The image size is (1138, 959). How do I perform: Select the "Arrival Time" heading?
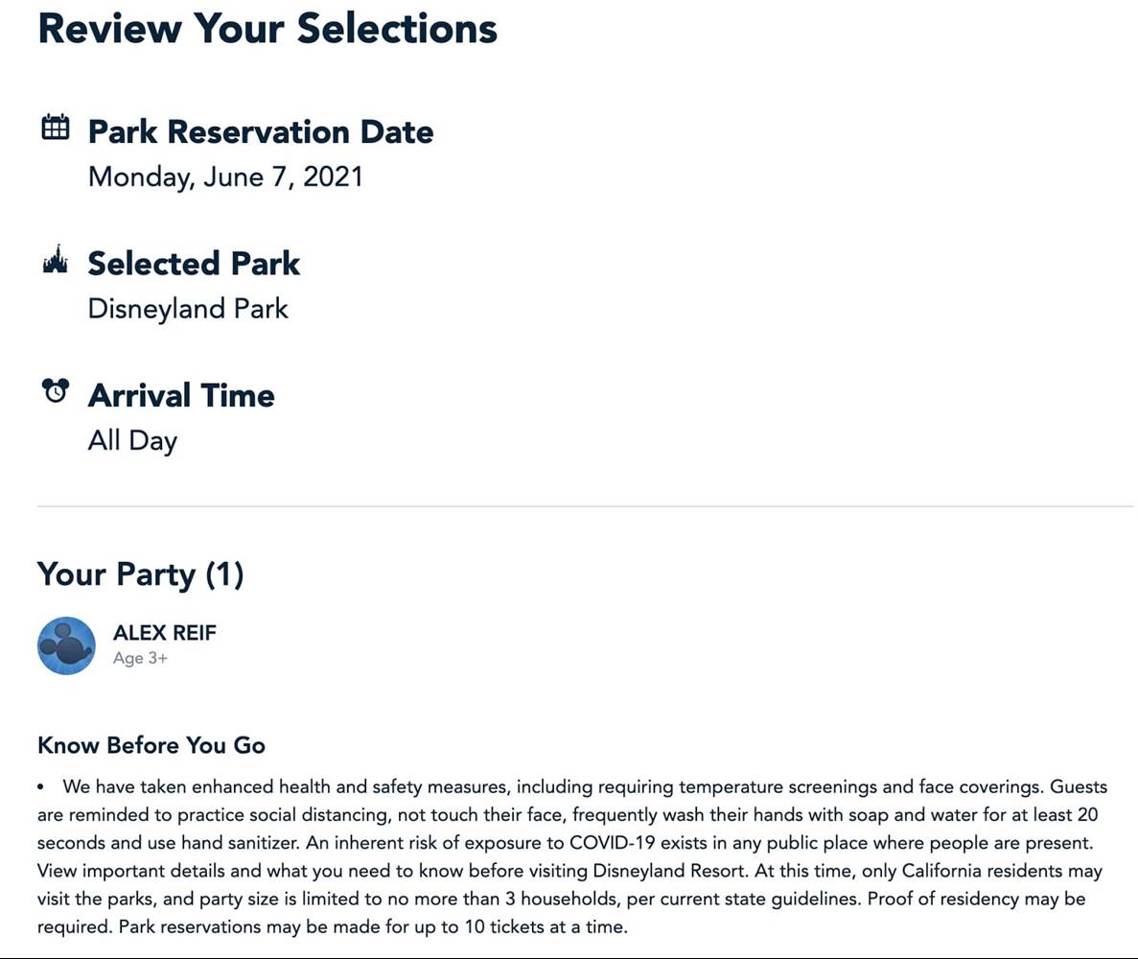[x=181, y=395]
